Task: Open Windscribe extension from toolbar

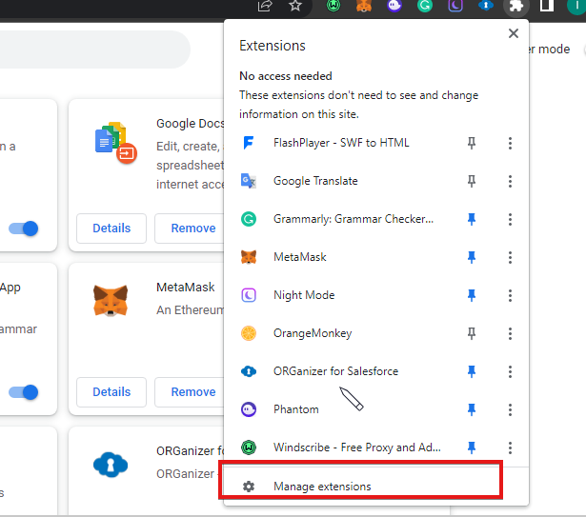Action: 333,6
